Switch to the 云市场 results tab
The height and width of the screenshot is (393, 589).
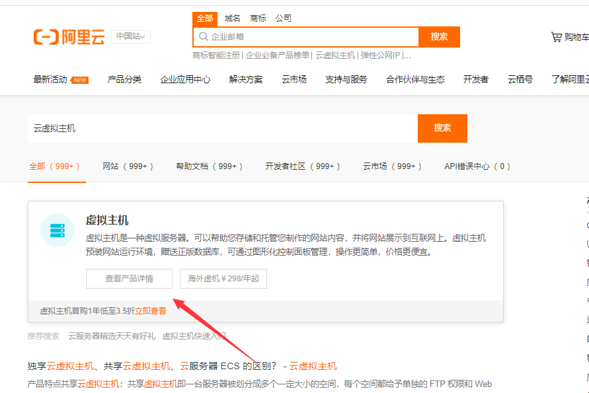coord(392,166)
